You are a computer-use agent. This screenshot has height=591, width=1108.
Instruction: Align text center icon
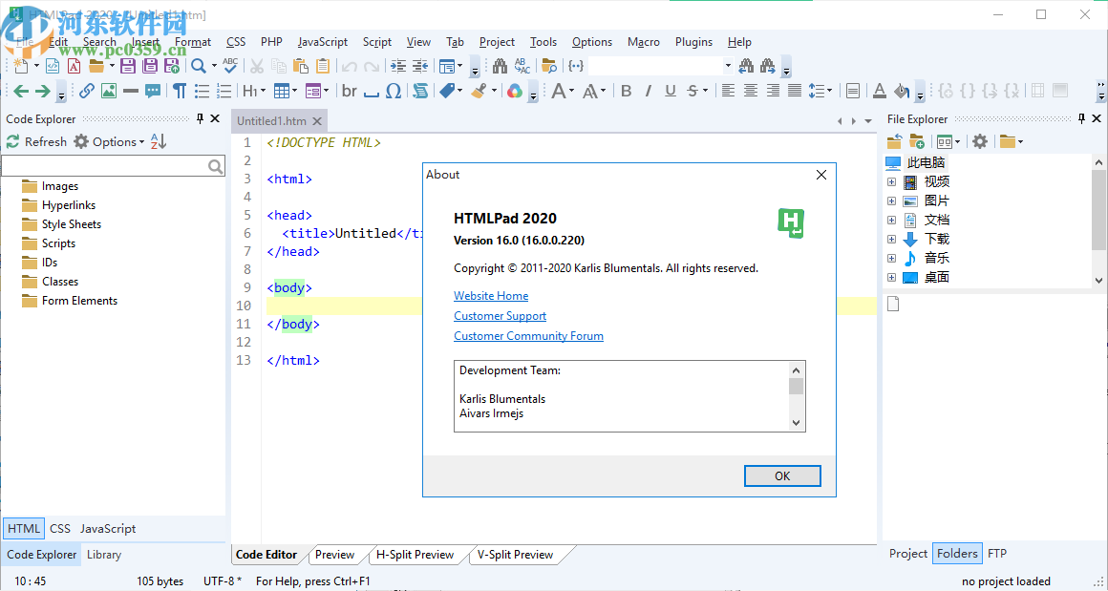point(751,91)
